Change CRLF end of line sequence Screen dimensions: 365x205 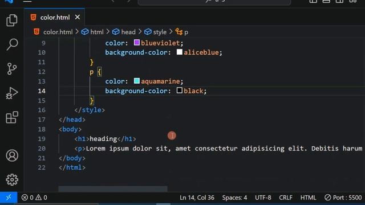(286, 198)
